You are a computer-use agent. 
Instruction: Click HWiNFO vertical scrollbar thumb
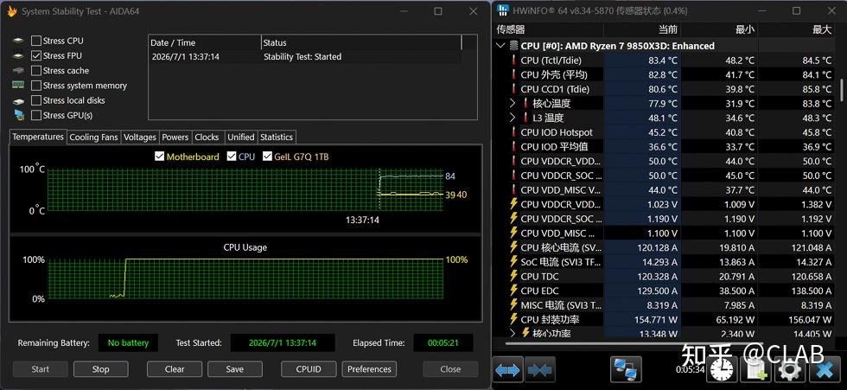[x=842, y=90]
